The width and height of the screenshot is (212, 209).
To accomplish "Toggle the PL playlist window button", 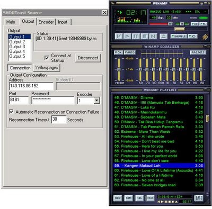I will coord(203,24).
